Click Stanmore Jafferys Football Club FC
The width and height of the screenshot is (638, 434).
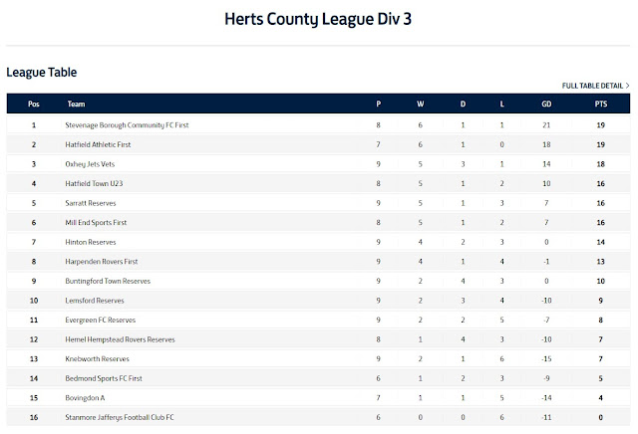[120, 418]
